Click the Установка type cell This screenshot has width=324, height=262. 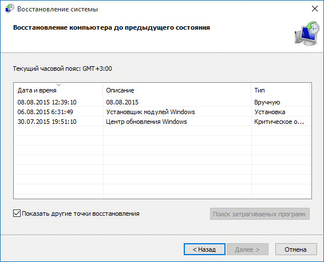click(270, 112)
